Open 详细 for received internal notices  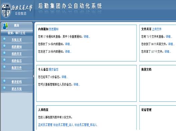[68, 44]
